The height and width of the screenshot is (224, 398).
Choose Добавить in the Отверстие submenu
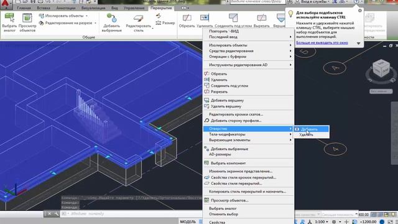312,129
